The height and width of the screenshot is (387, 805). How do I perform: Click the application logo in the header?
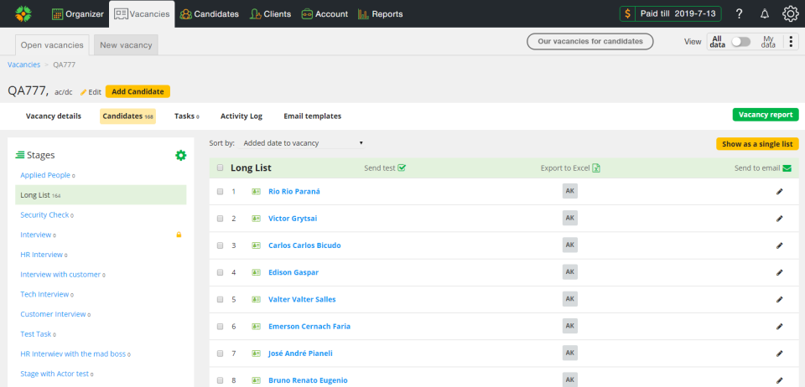[23, 14]
